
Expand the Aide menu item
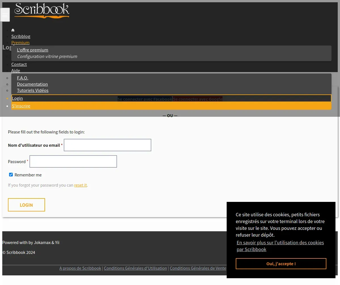pyautogui.click(x=16, y=70)
